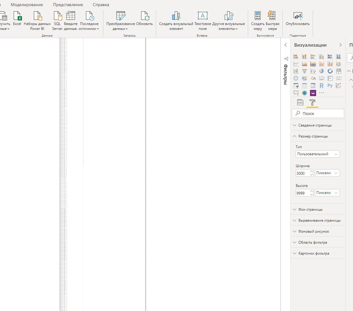The image size is (353, 311).
Task: Expand the Карточки фильтра section
Action: click(x=318, y=253)
